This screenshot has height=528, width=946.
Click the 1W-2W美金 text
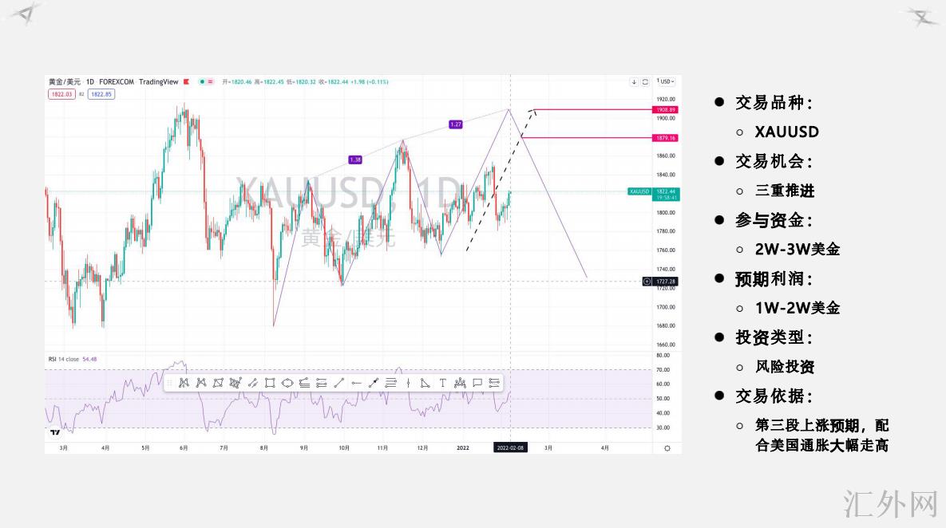pos(798,307)
